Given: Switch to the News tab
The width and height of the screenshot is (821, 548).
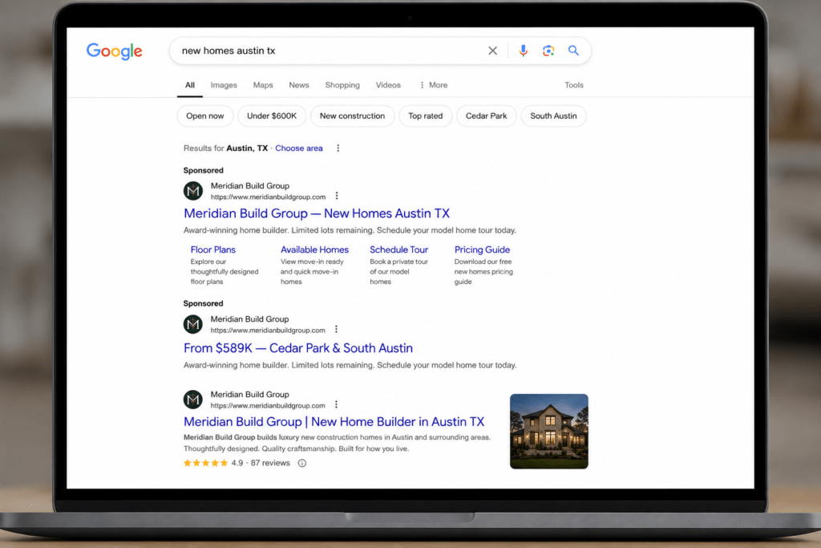Looking at the screenshot, I should 299,85.
